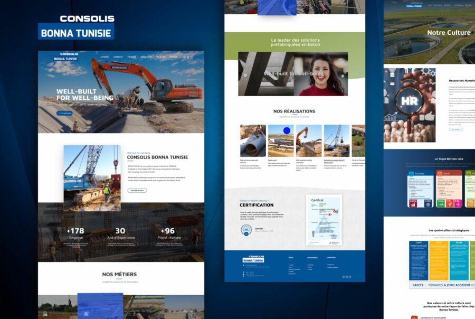Advance the slider using the right carousel arrow
The image size is (475, 319).
pos(343,76)
